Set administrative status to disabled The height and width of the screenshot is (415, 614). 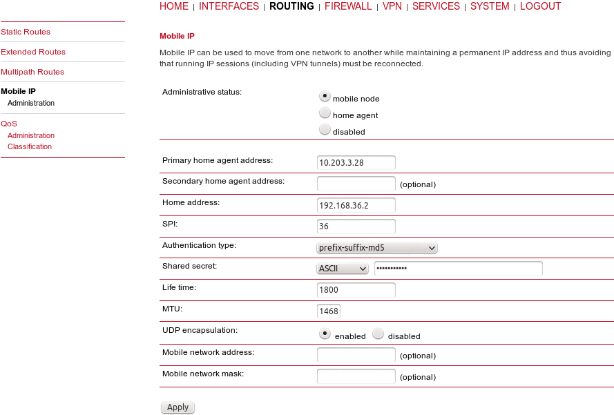point(325,129)
